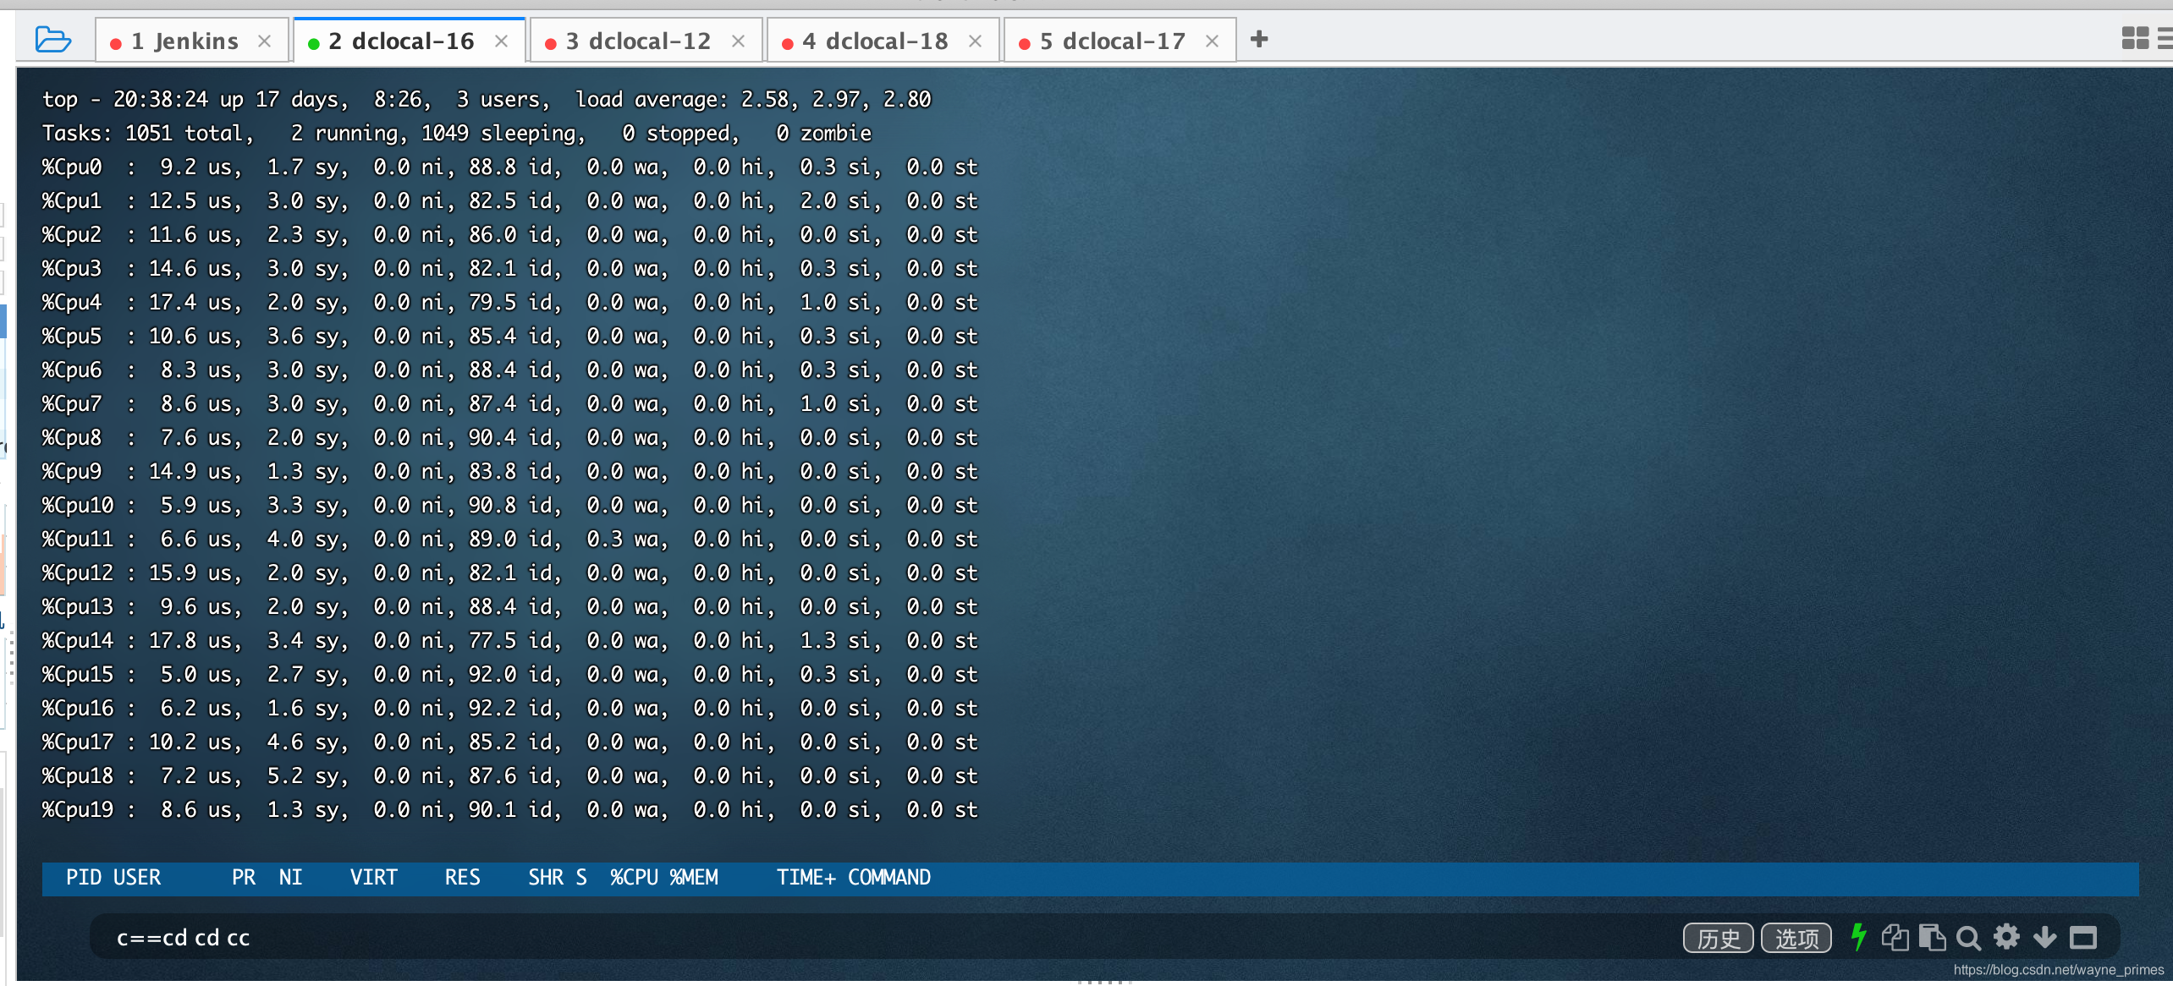This screenshot has width=2173, height=986.
Task: Select the dclocal-17 tab
Action: [1113, 41]
